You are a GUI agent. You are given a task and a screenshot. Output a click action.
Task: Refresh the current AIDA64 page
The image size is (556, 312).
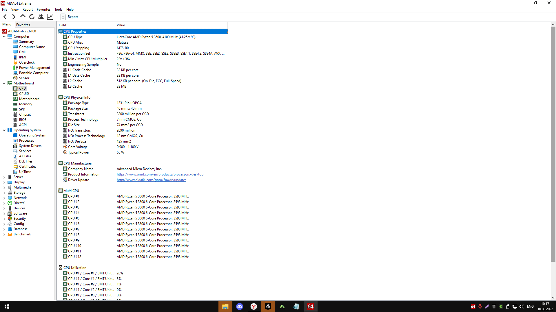[x=32, y=17]
